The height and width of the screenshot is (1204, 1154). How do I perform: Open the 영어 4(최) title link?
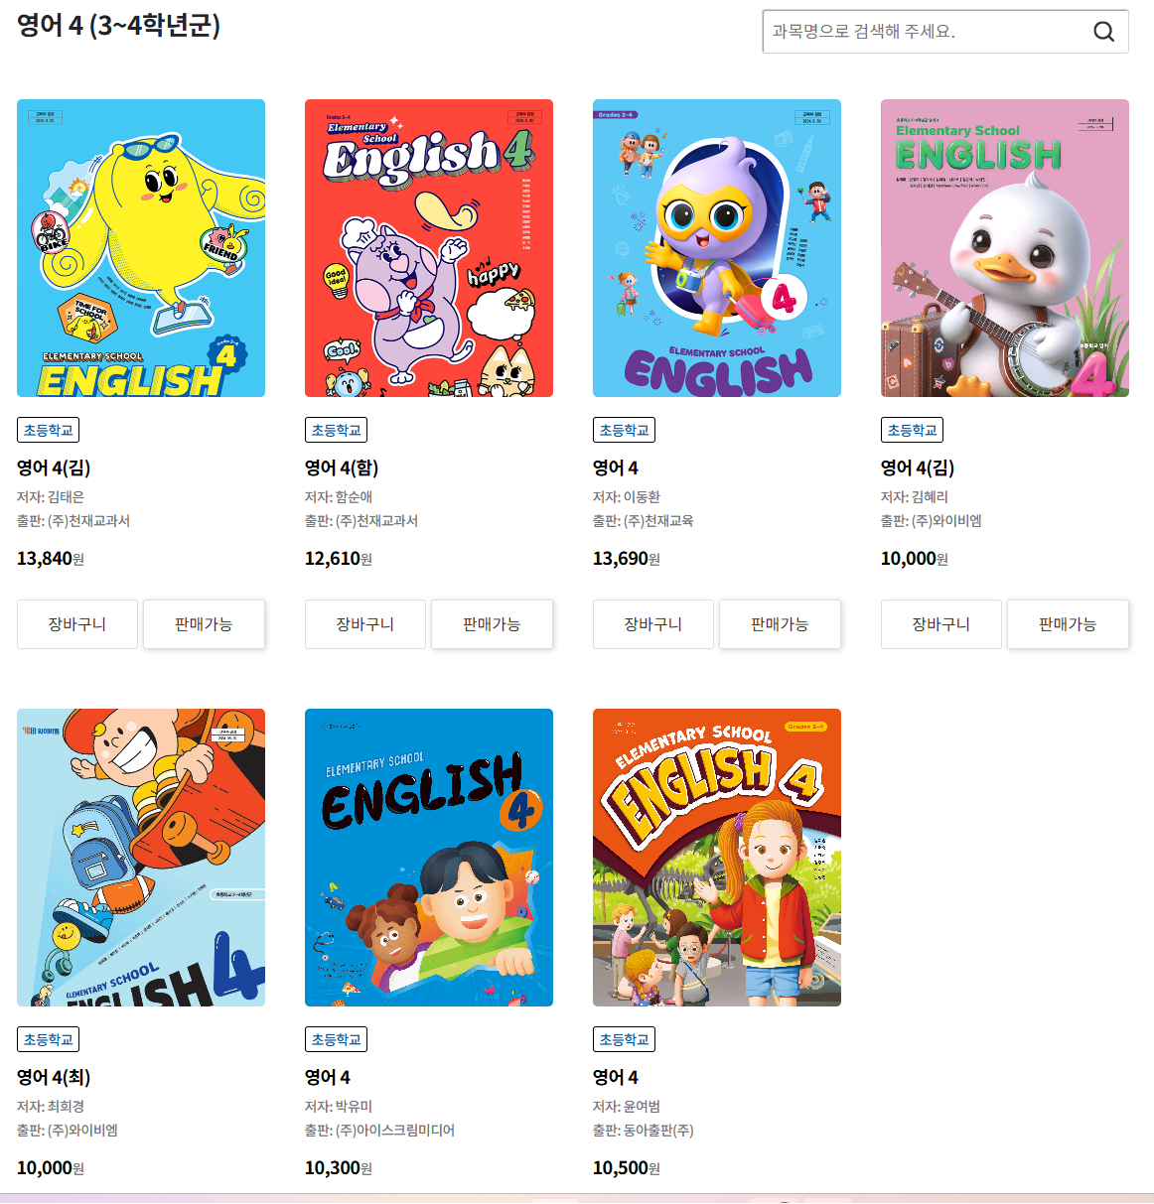(x=54, y=1077)
